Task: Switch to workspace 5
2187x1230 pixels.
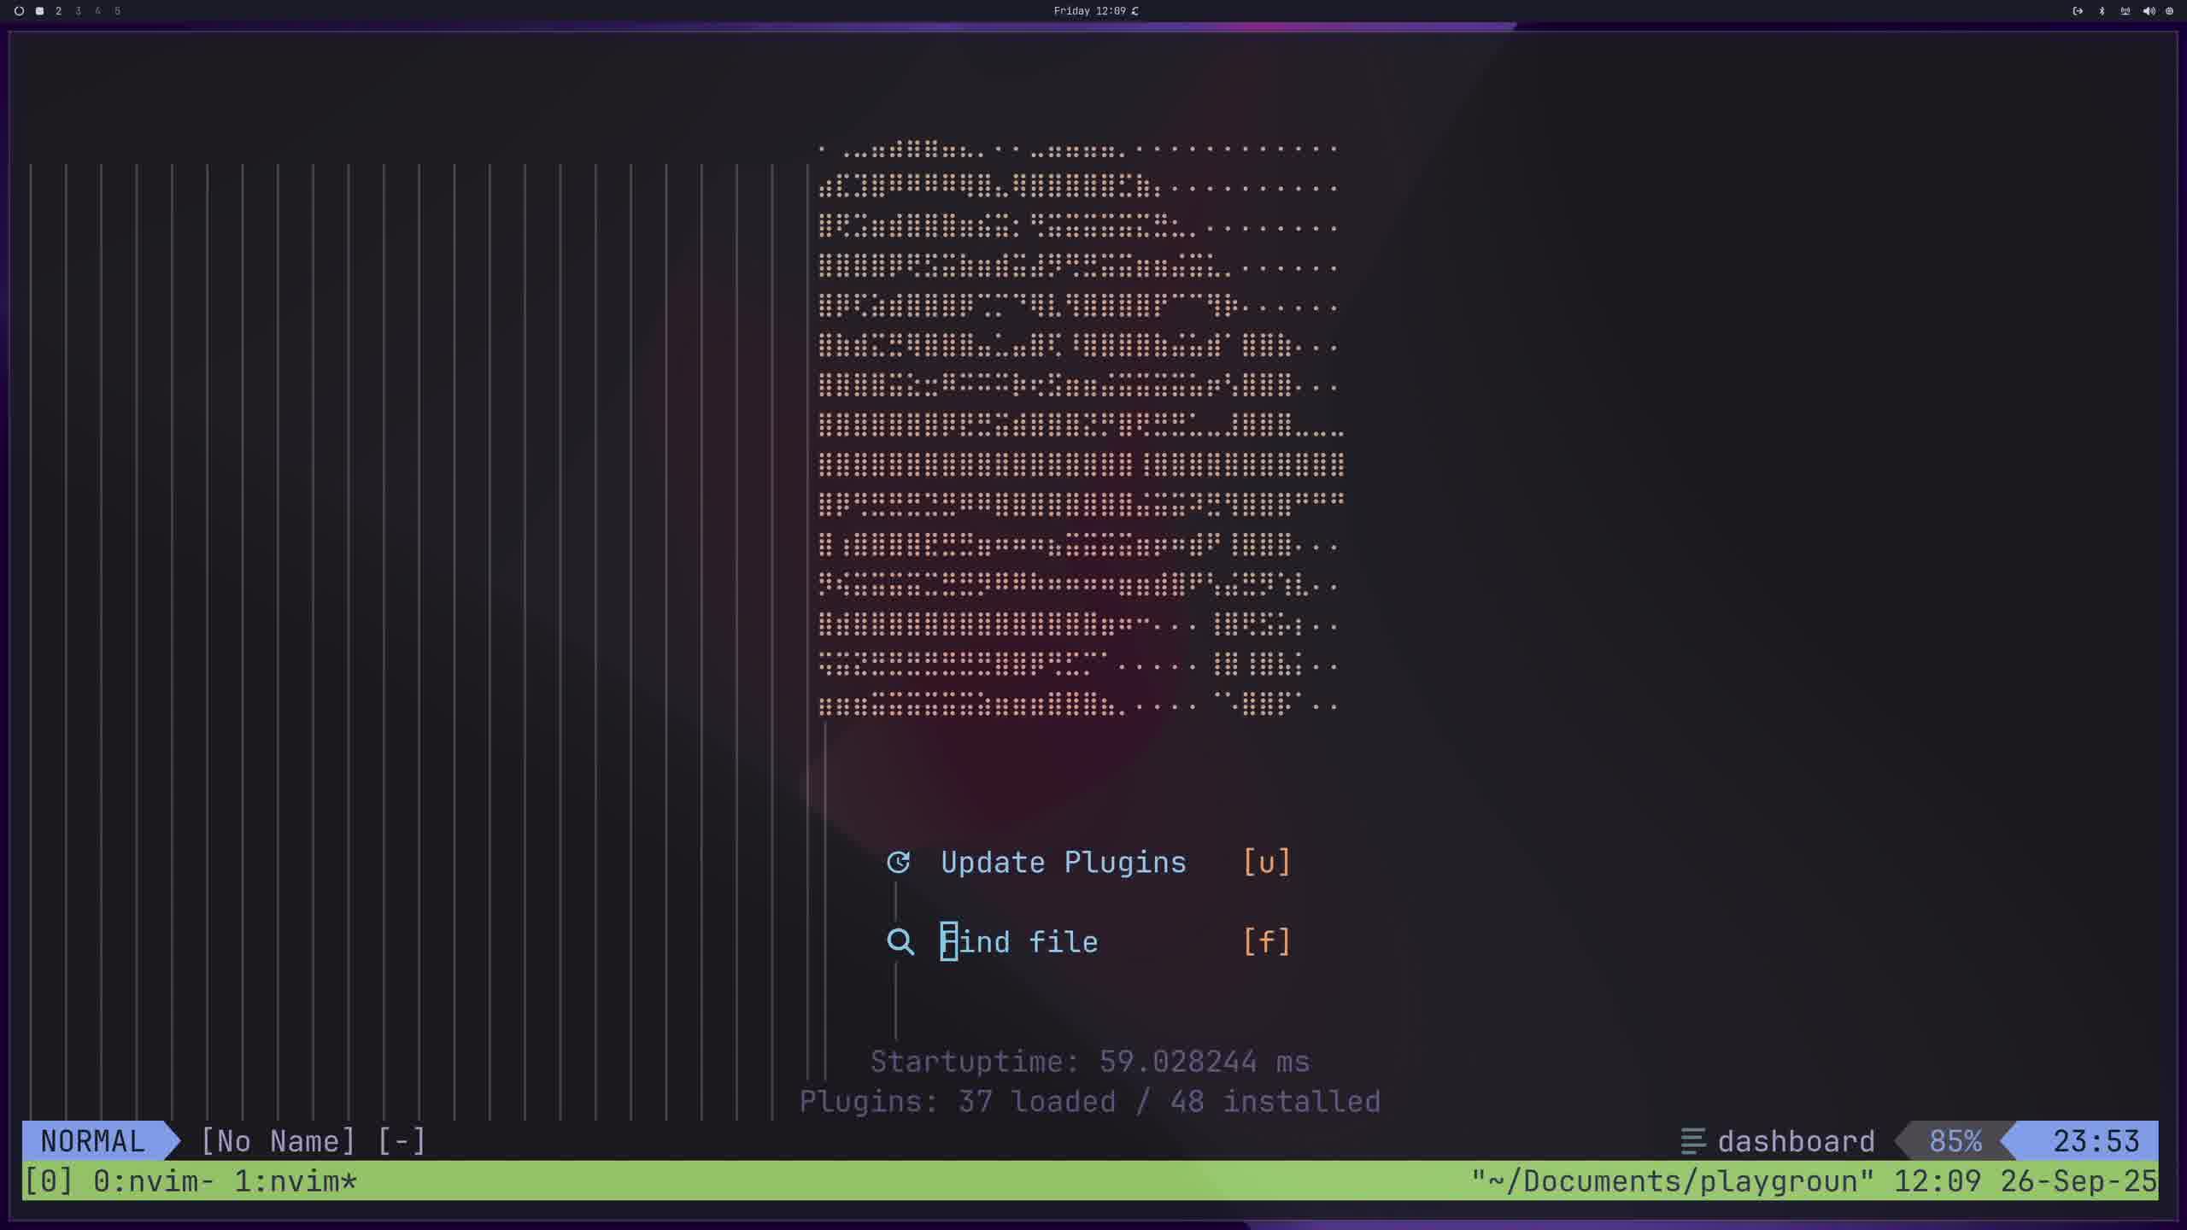Action: [117, 11]
